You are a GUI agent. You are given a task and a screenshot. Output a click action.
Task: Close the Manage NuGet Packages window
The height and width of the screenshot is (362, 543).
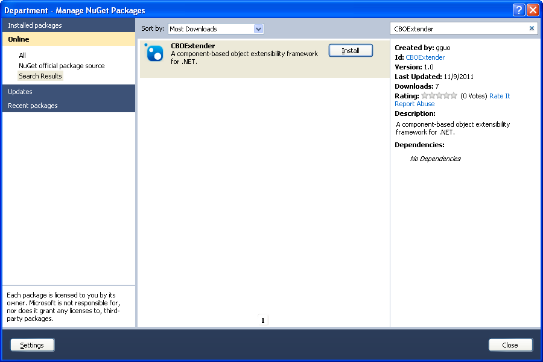(x=533, y=10)
